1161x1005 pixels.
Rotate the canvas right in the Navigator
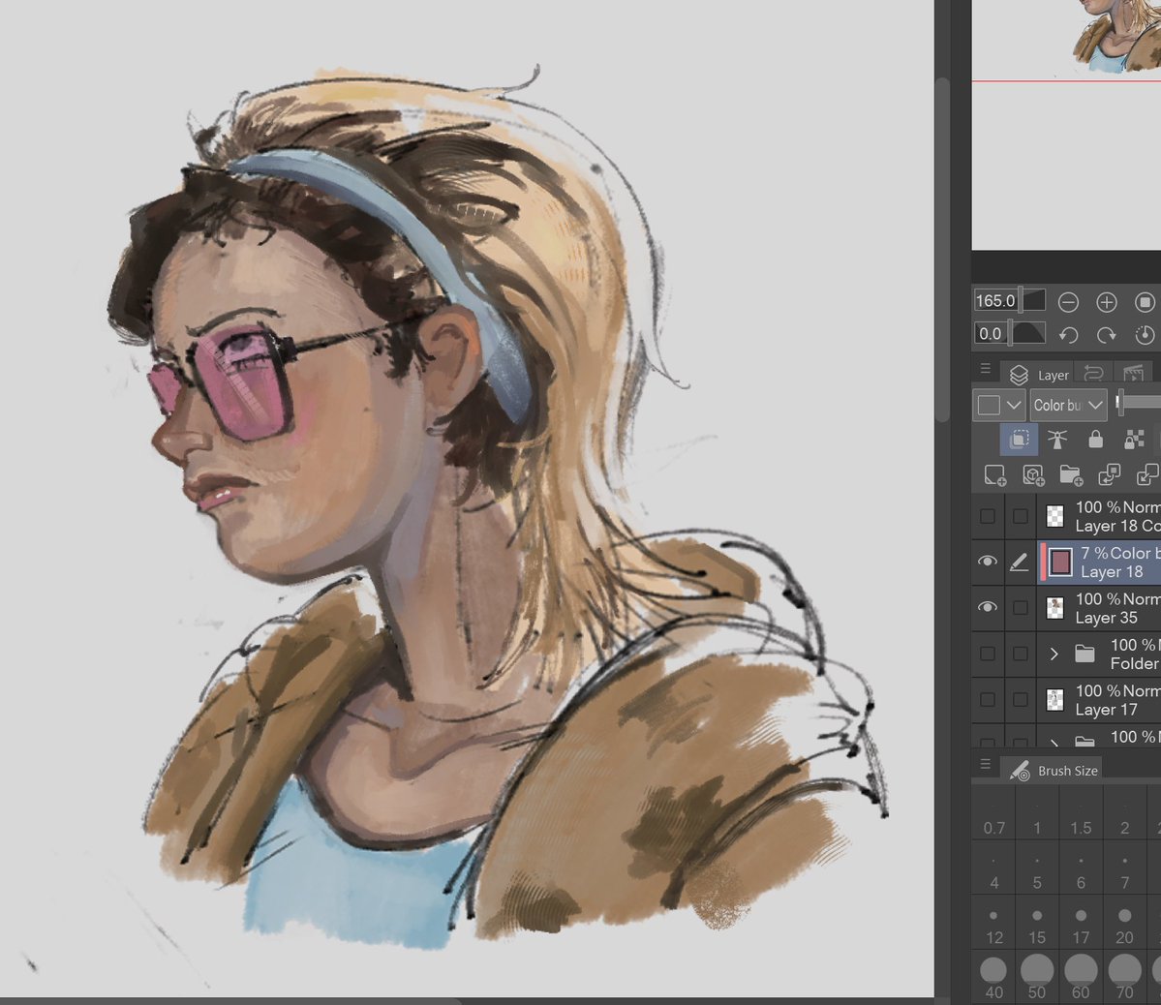pyautogui.click(x=1106, y=335)
